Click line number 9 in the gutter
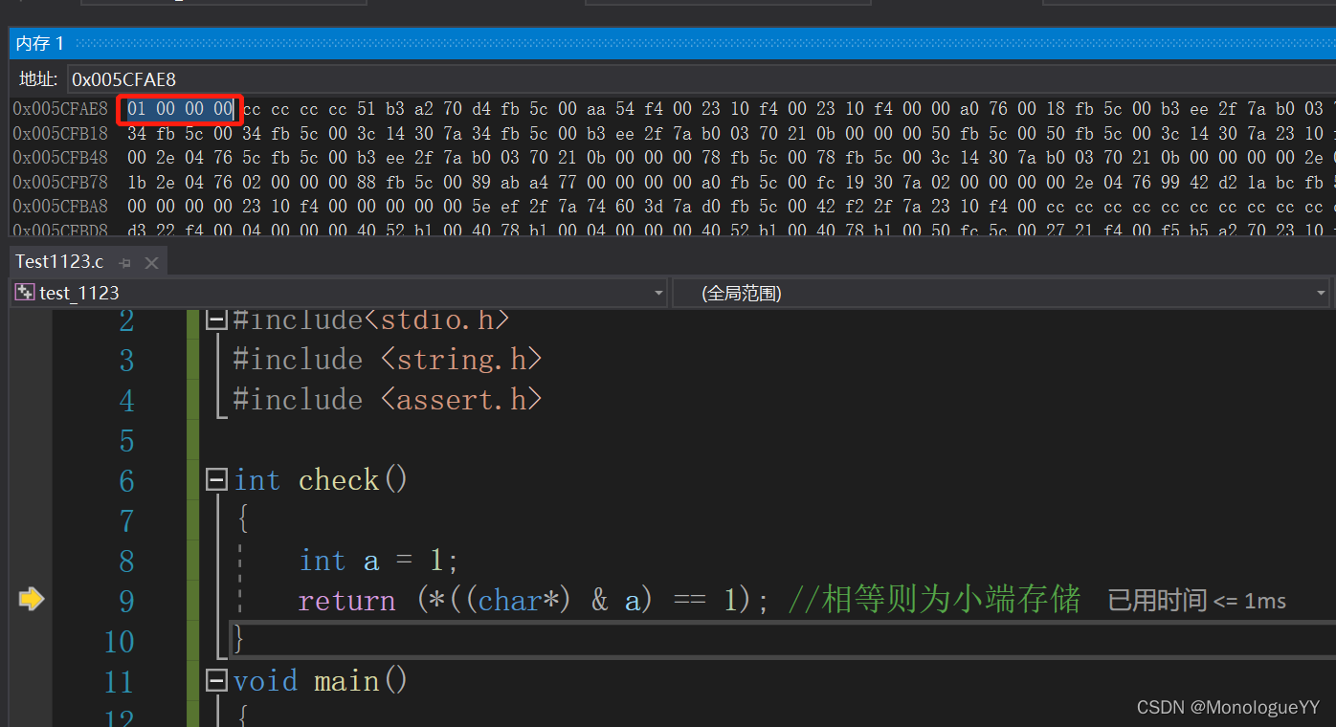Screen dimensions: 1336x727 [x=126, y=601]
